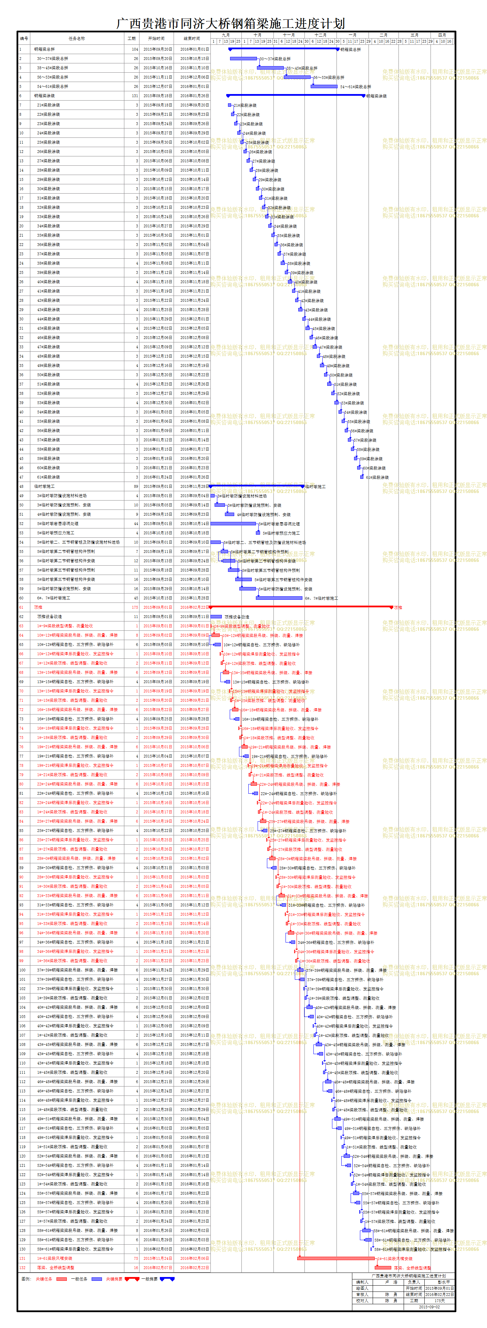Click the blue 一般摘要 legend marker
The height and width of the screenshot is (1328, 487).
tap(167, 1279)
